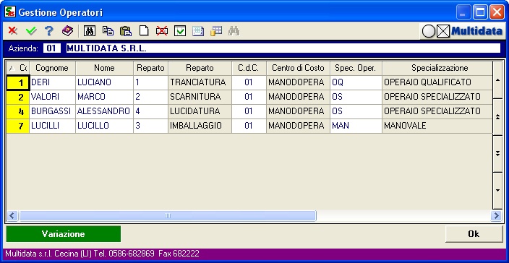Click the MULTIDATA S.R.L. company name field
The width and height of the screenshot is (509, 263).
pos(283,48)
